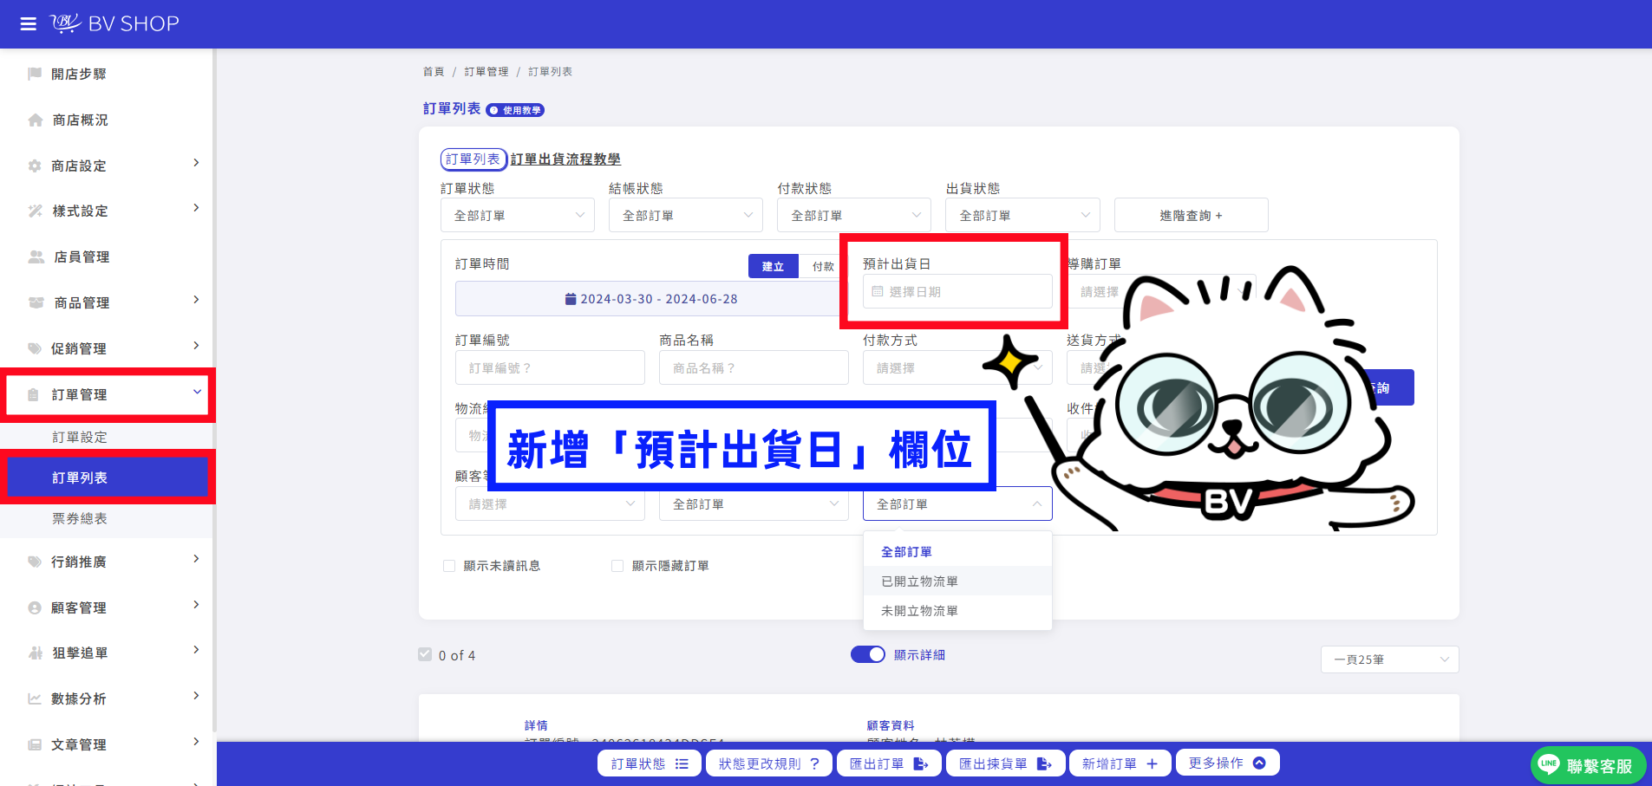Toggle the 顯示詳細 switch

(868, 654)
